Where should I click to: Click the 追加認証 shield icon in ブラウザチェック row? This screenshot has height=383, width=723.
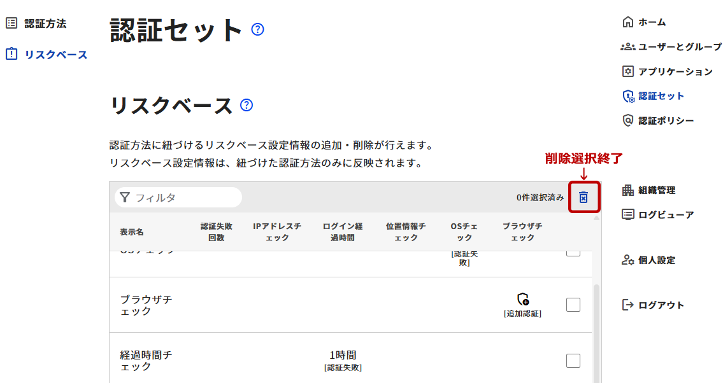point(523,299)
